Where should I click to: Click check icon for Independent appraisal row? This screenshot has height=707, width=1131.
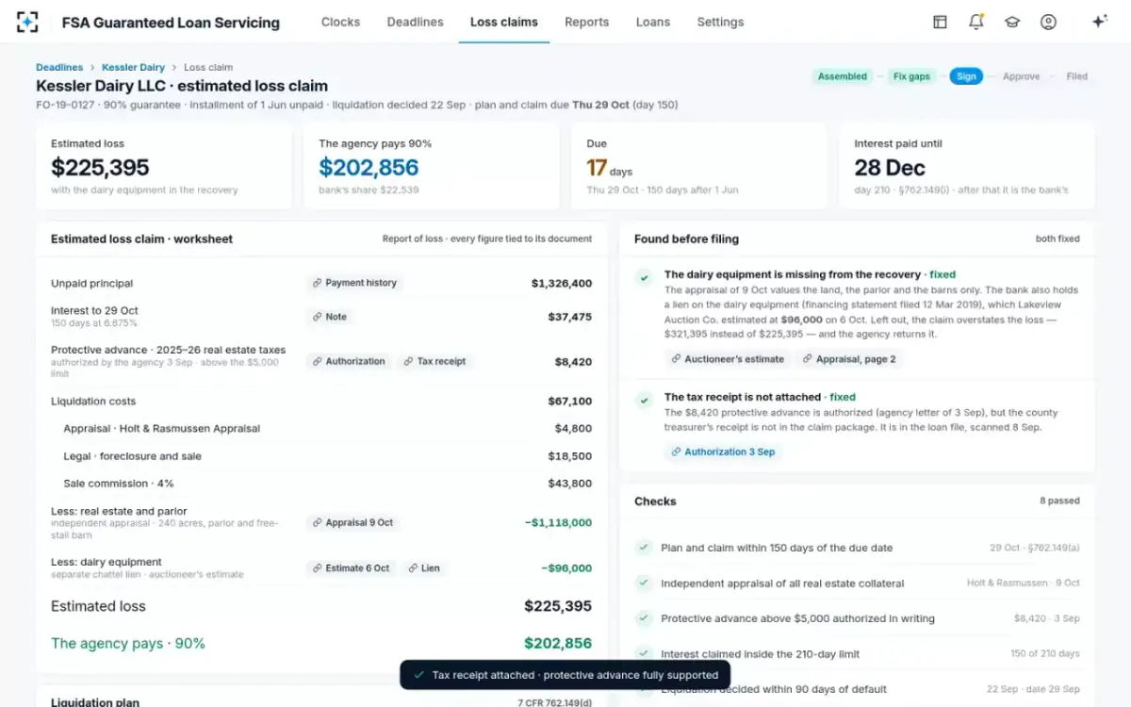point(644,583)
